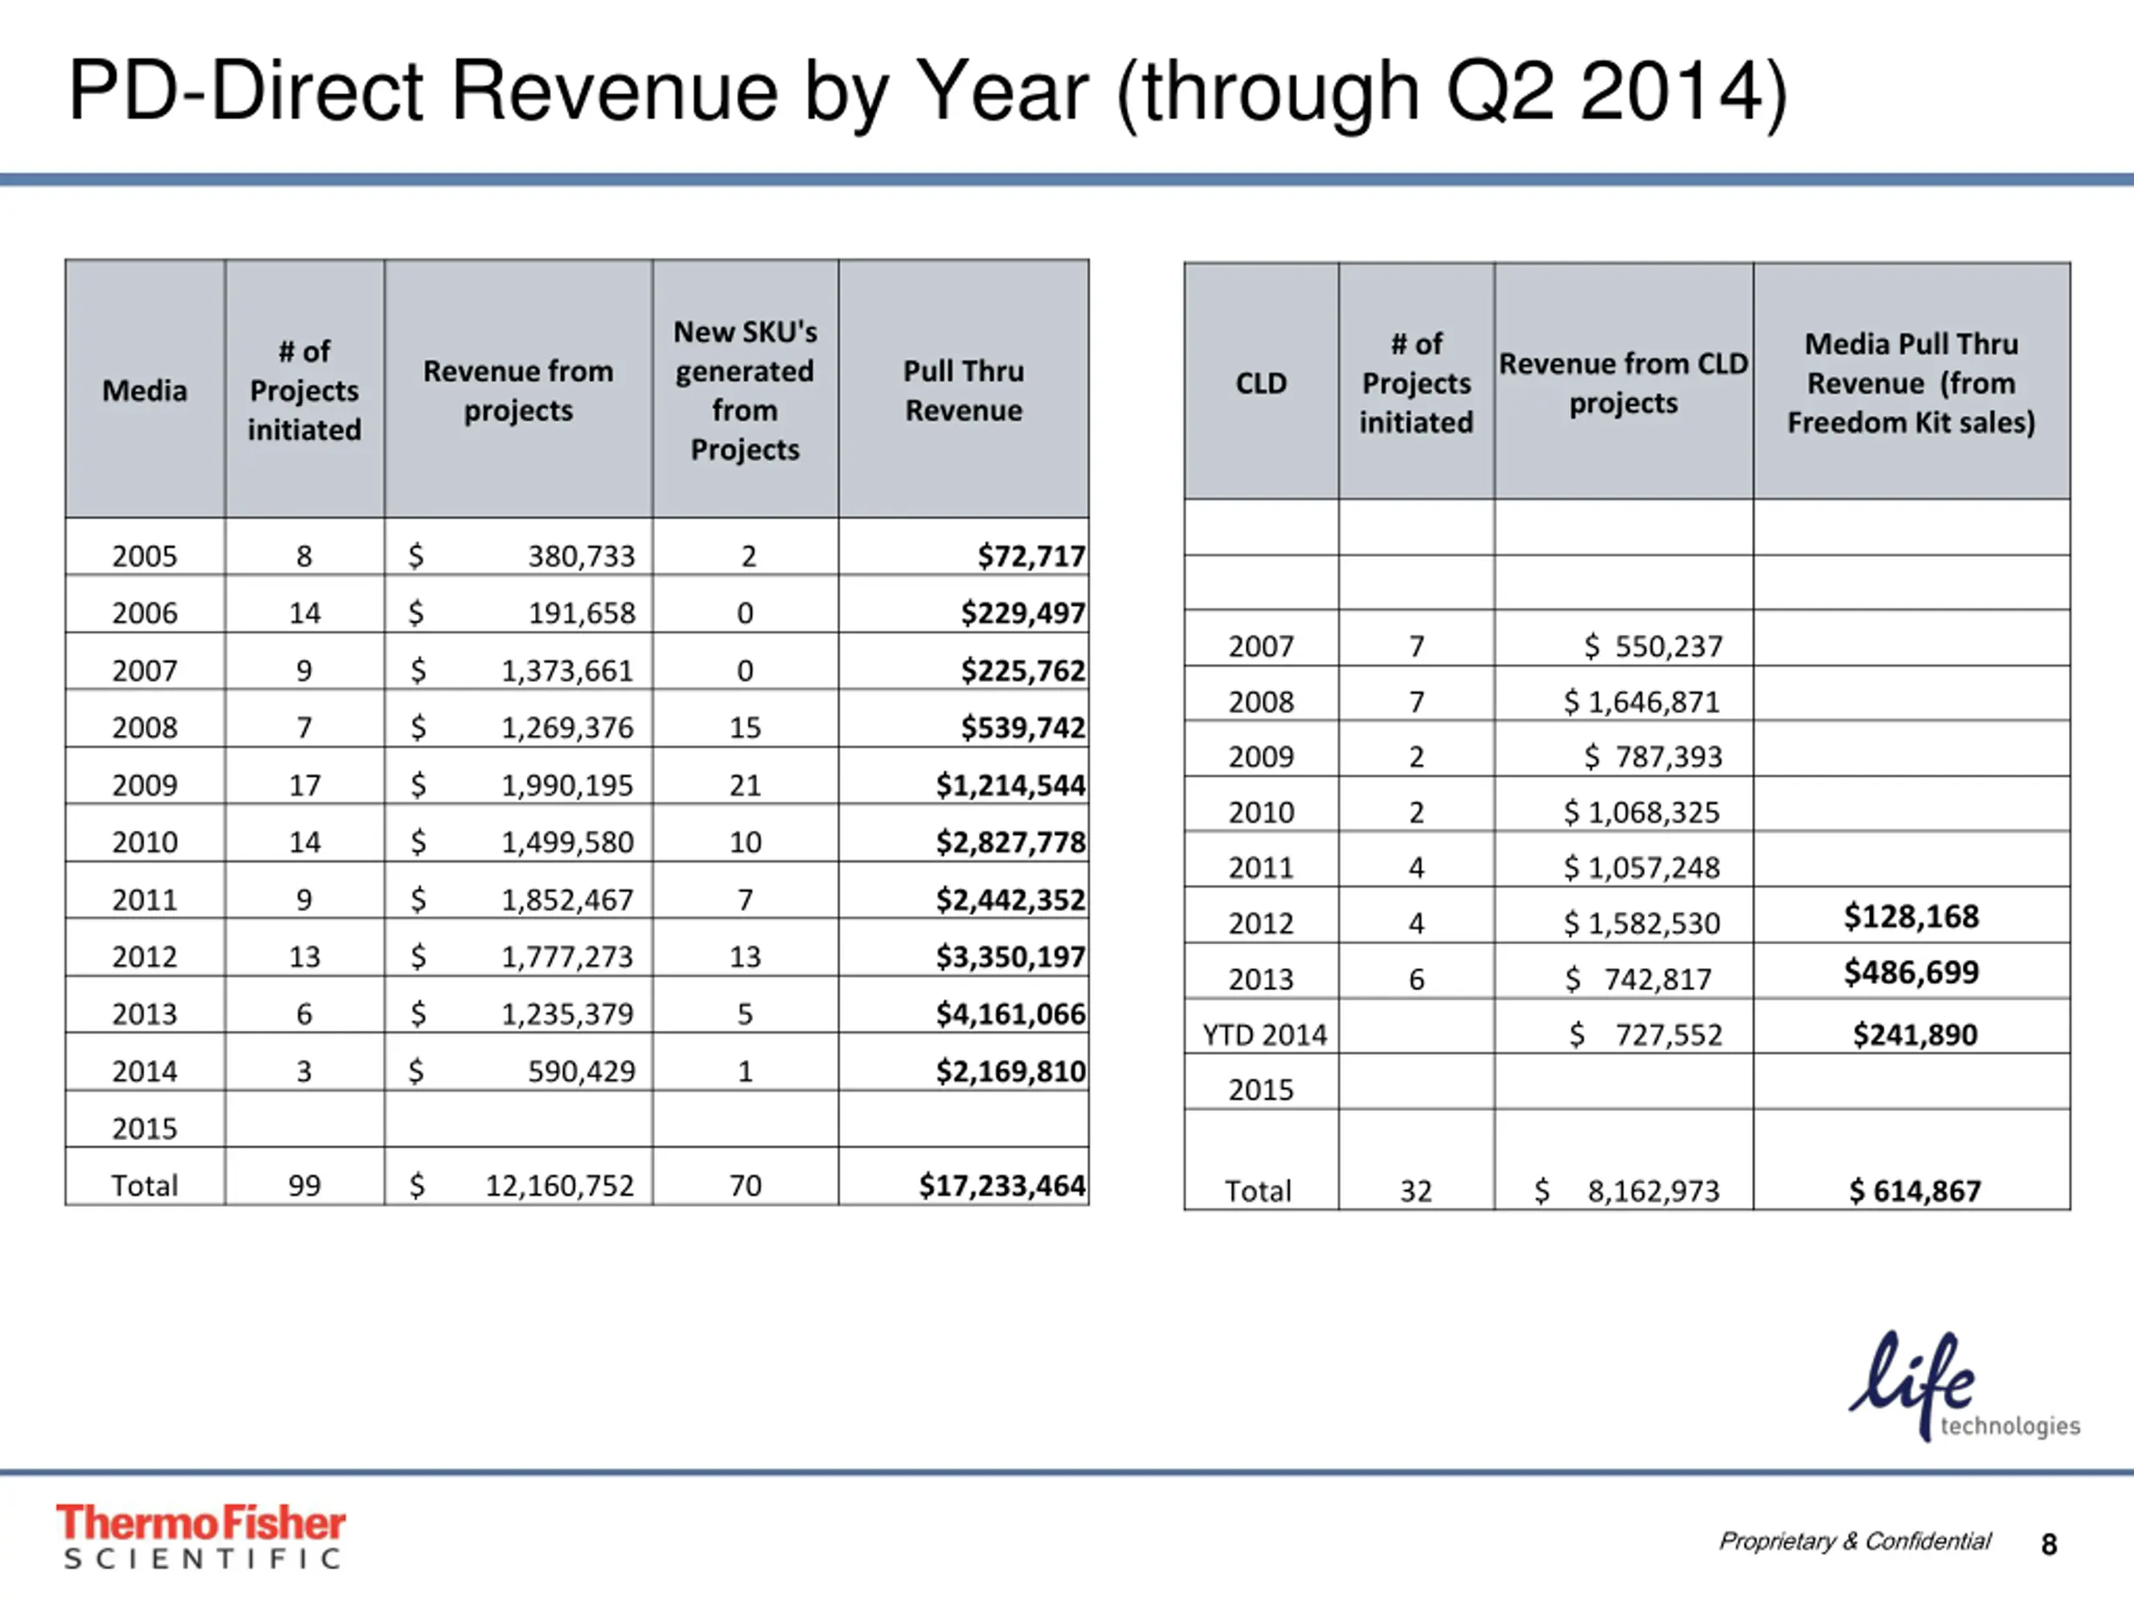Select the new SKU count 21

click(x=744, y=785)
